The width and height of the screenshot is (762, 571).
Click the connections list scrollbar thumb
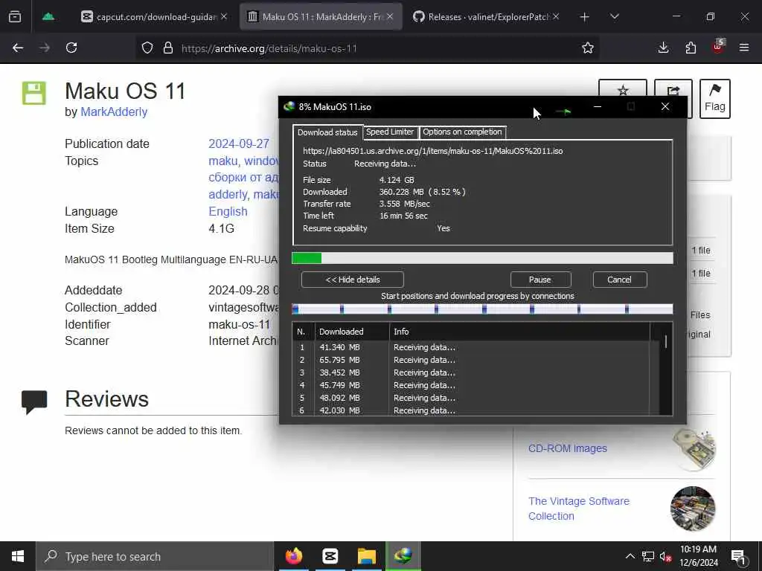coord(666,341)
